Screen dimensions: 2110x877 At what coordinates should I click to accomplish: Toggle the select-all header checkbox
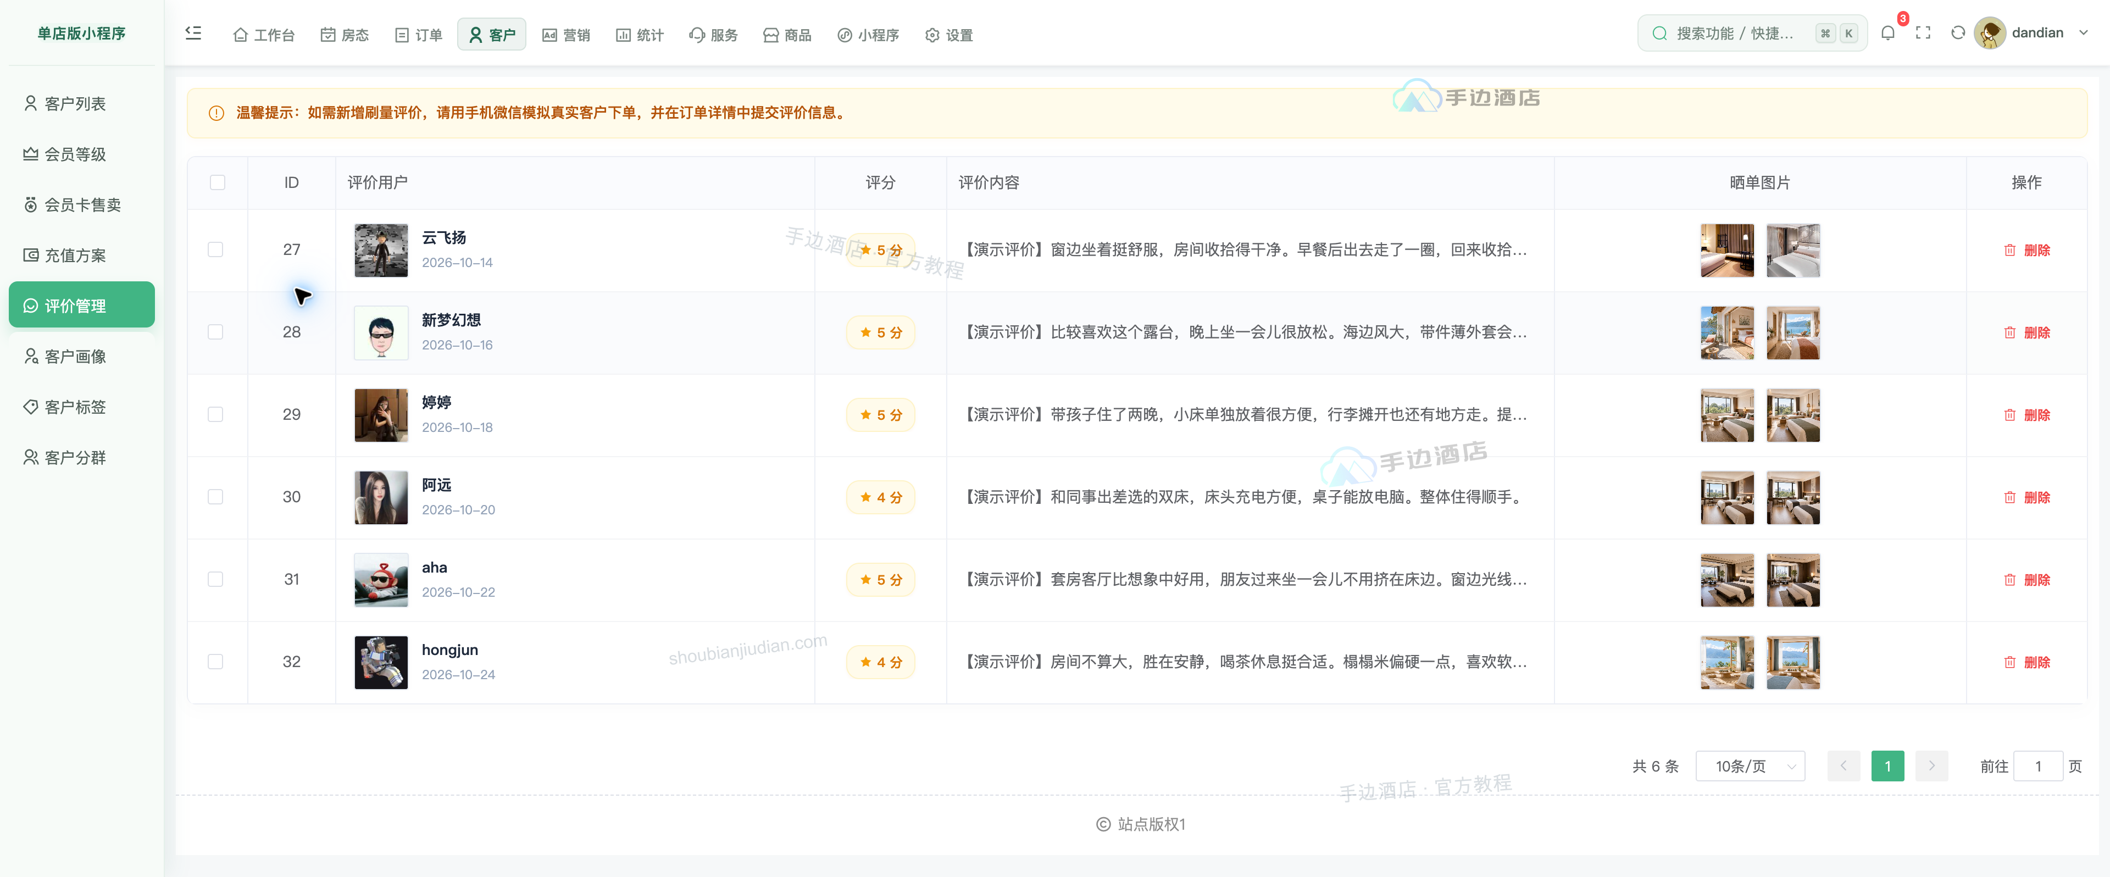click(217, 182)
